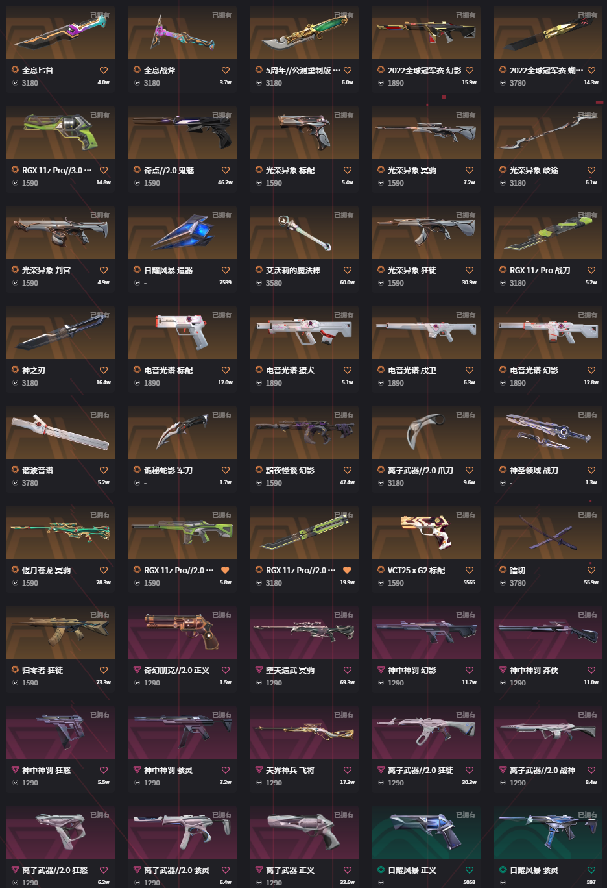Click the tier icon beside VCT25 x G2 标配
This screenshot has height=888, width=607.
[381, 570]
